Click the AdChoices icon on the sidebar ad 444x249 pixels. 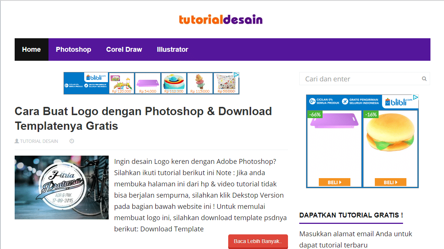pyautogui.click(x=415, y=96)
